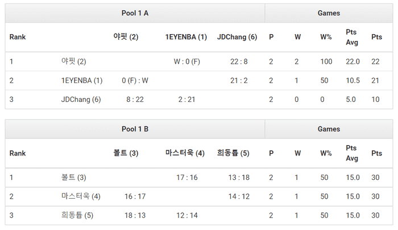Click the W% column header in Pool 1 A

point(326,37)
